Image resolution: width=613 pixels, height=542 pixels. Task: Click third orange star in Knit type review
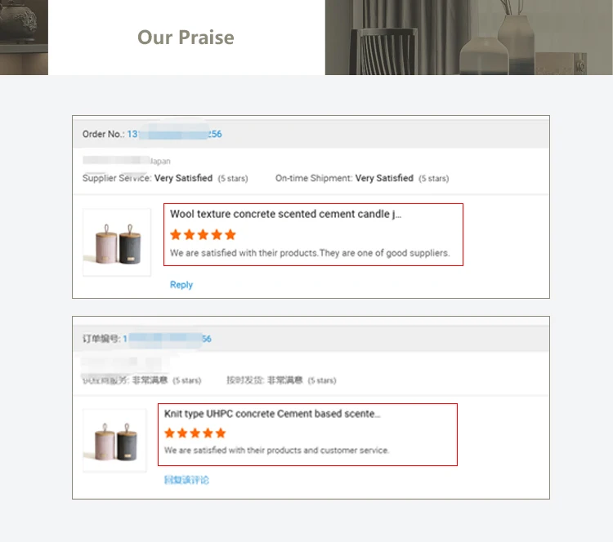195,433
